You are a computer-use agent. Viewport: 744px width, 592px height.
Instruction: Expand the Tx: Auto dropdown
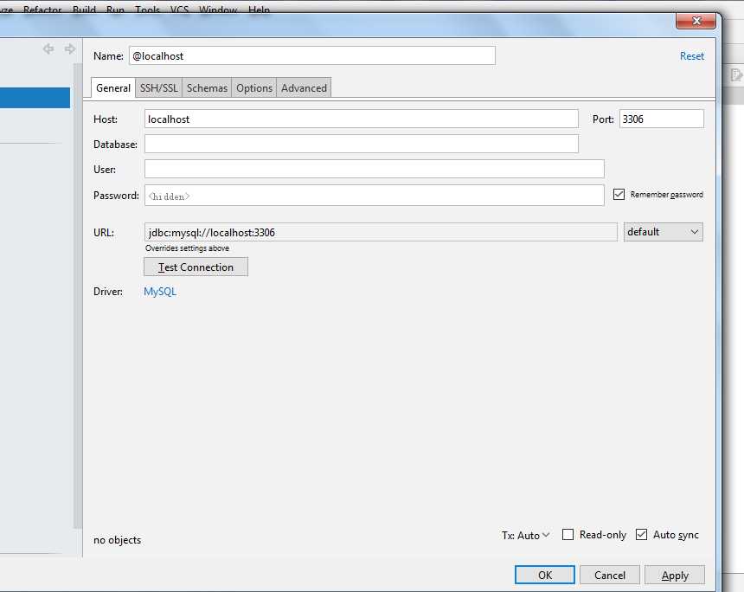click(526, 535)
